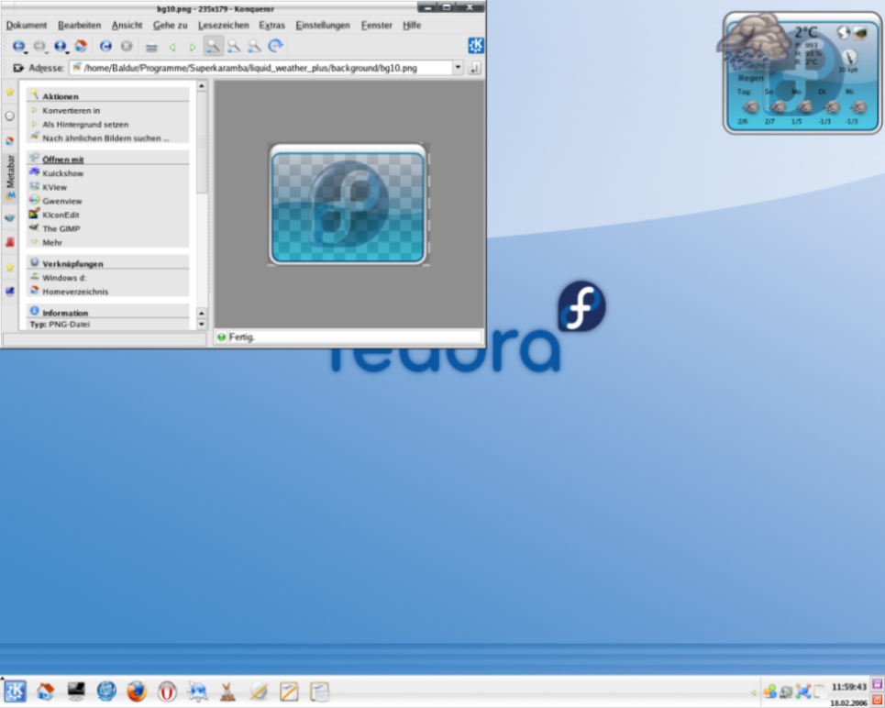Open image with Gwenview

click(x=62, y=201)
